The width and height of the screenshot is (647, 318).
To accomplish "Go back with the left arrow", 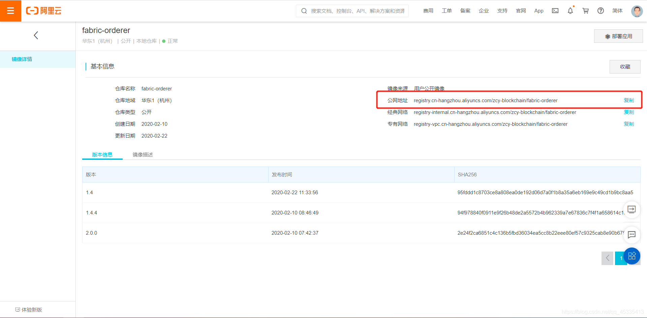I will click(36, 35).
